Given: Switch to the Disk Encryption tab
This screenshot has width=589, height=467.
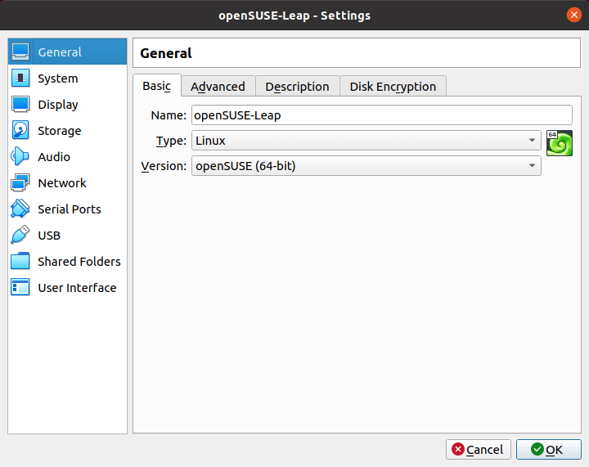Looking at the screenshot, I should (393, 87).
